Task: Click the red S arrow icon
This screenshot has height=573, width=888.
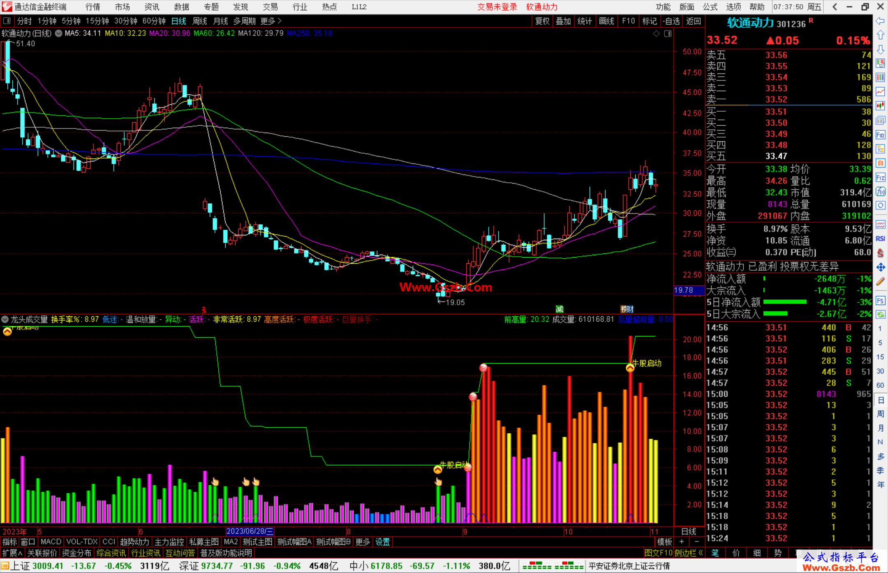Action: pos(880,253)
